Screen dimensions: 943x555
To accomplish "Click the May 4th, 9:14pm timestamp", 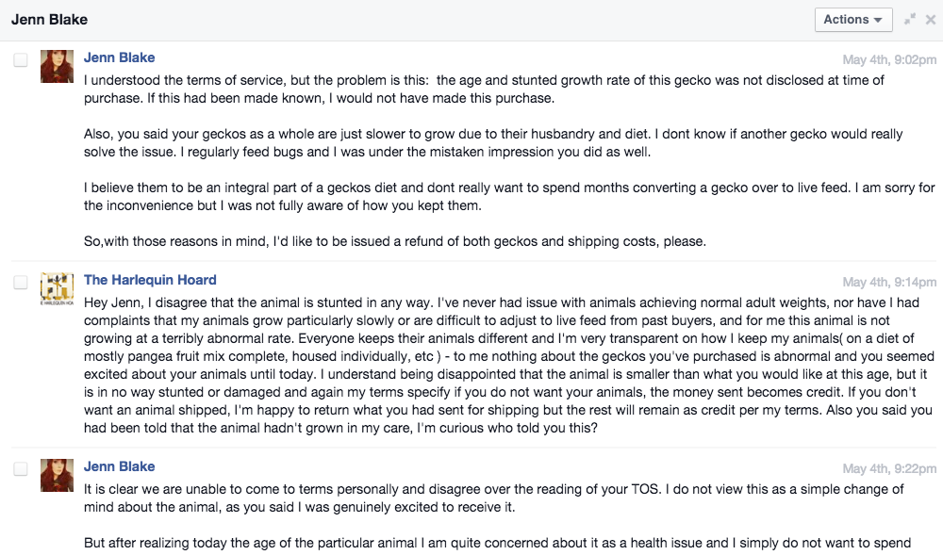I will click(x=889, y=283).
